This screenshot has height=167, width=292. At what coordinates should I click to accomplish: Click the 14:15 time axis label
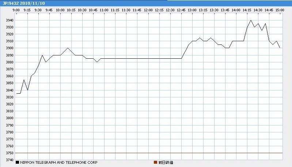pyautogui.click(x=247, y=10)
